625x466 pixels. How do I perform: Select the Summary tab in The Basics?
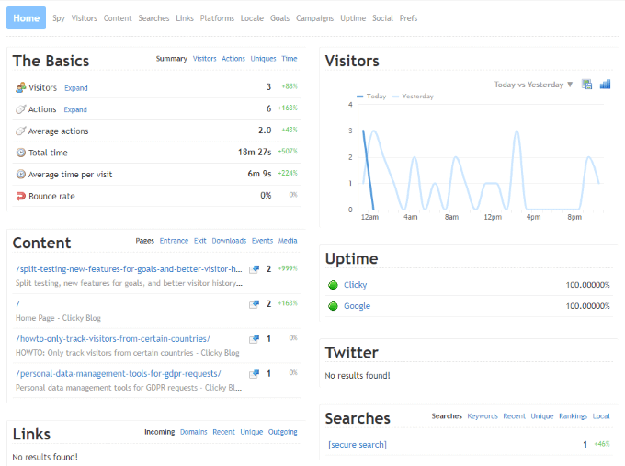(171, 59)
